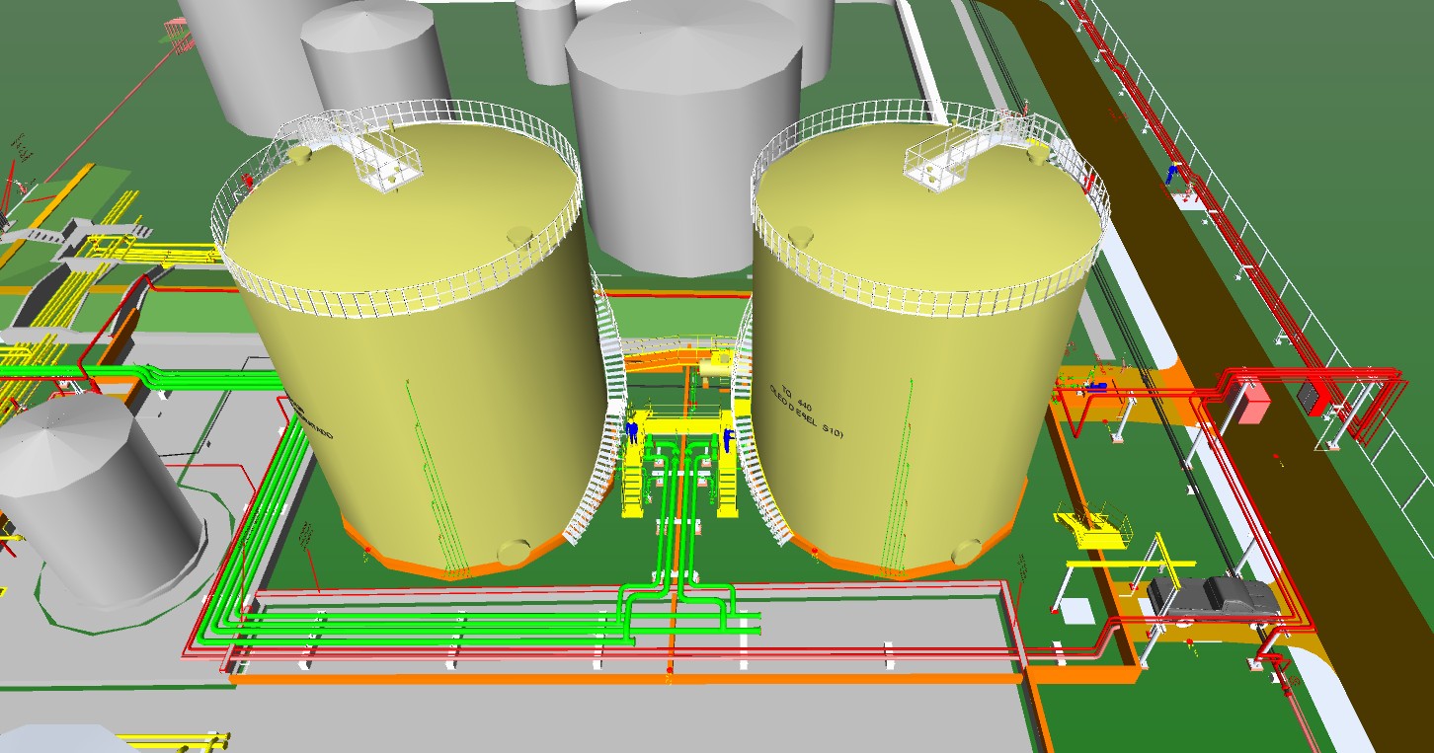Click the manhole at TQ 440 tank's base
The height and width of the screenshot is (753, 1434).
click(965, 551)
